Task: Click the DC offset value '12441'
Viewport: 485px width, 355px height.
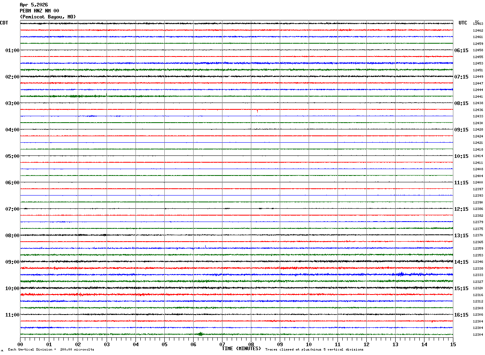Action: 478,97
